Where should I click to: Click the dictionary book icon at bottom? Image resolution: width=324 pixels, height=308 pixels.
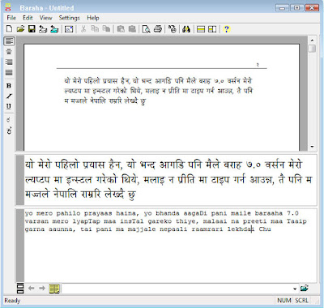(54, 289)
